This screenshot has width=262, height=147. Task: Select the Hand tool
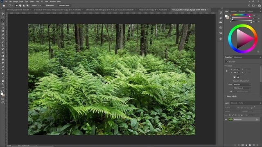click(3, 81)
